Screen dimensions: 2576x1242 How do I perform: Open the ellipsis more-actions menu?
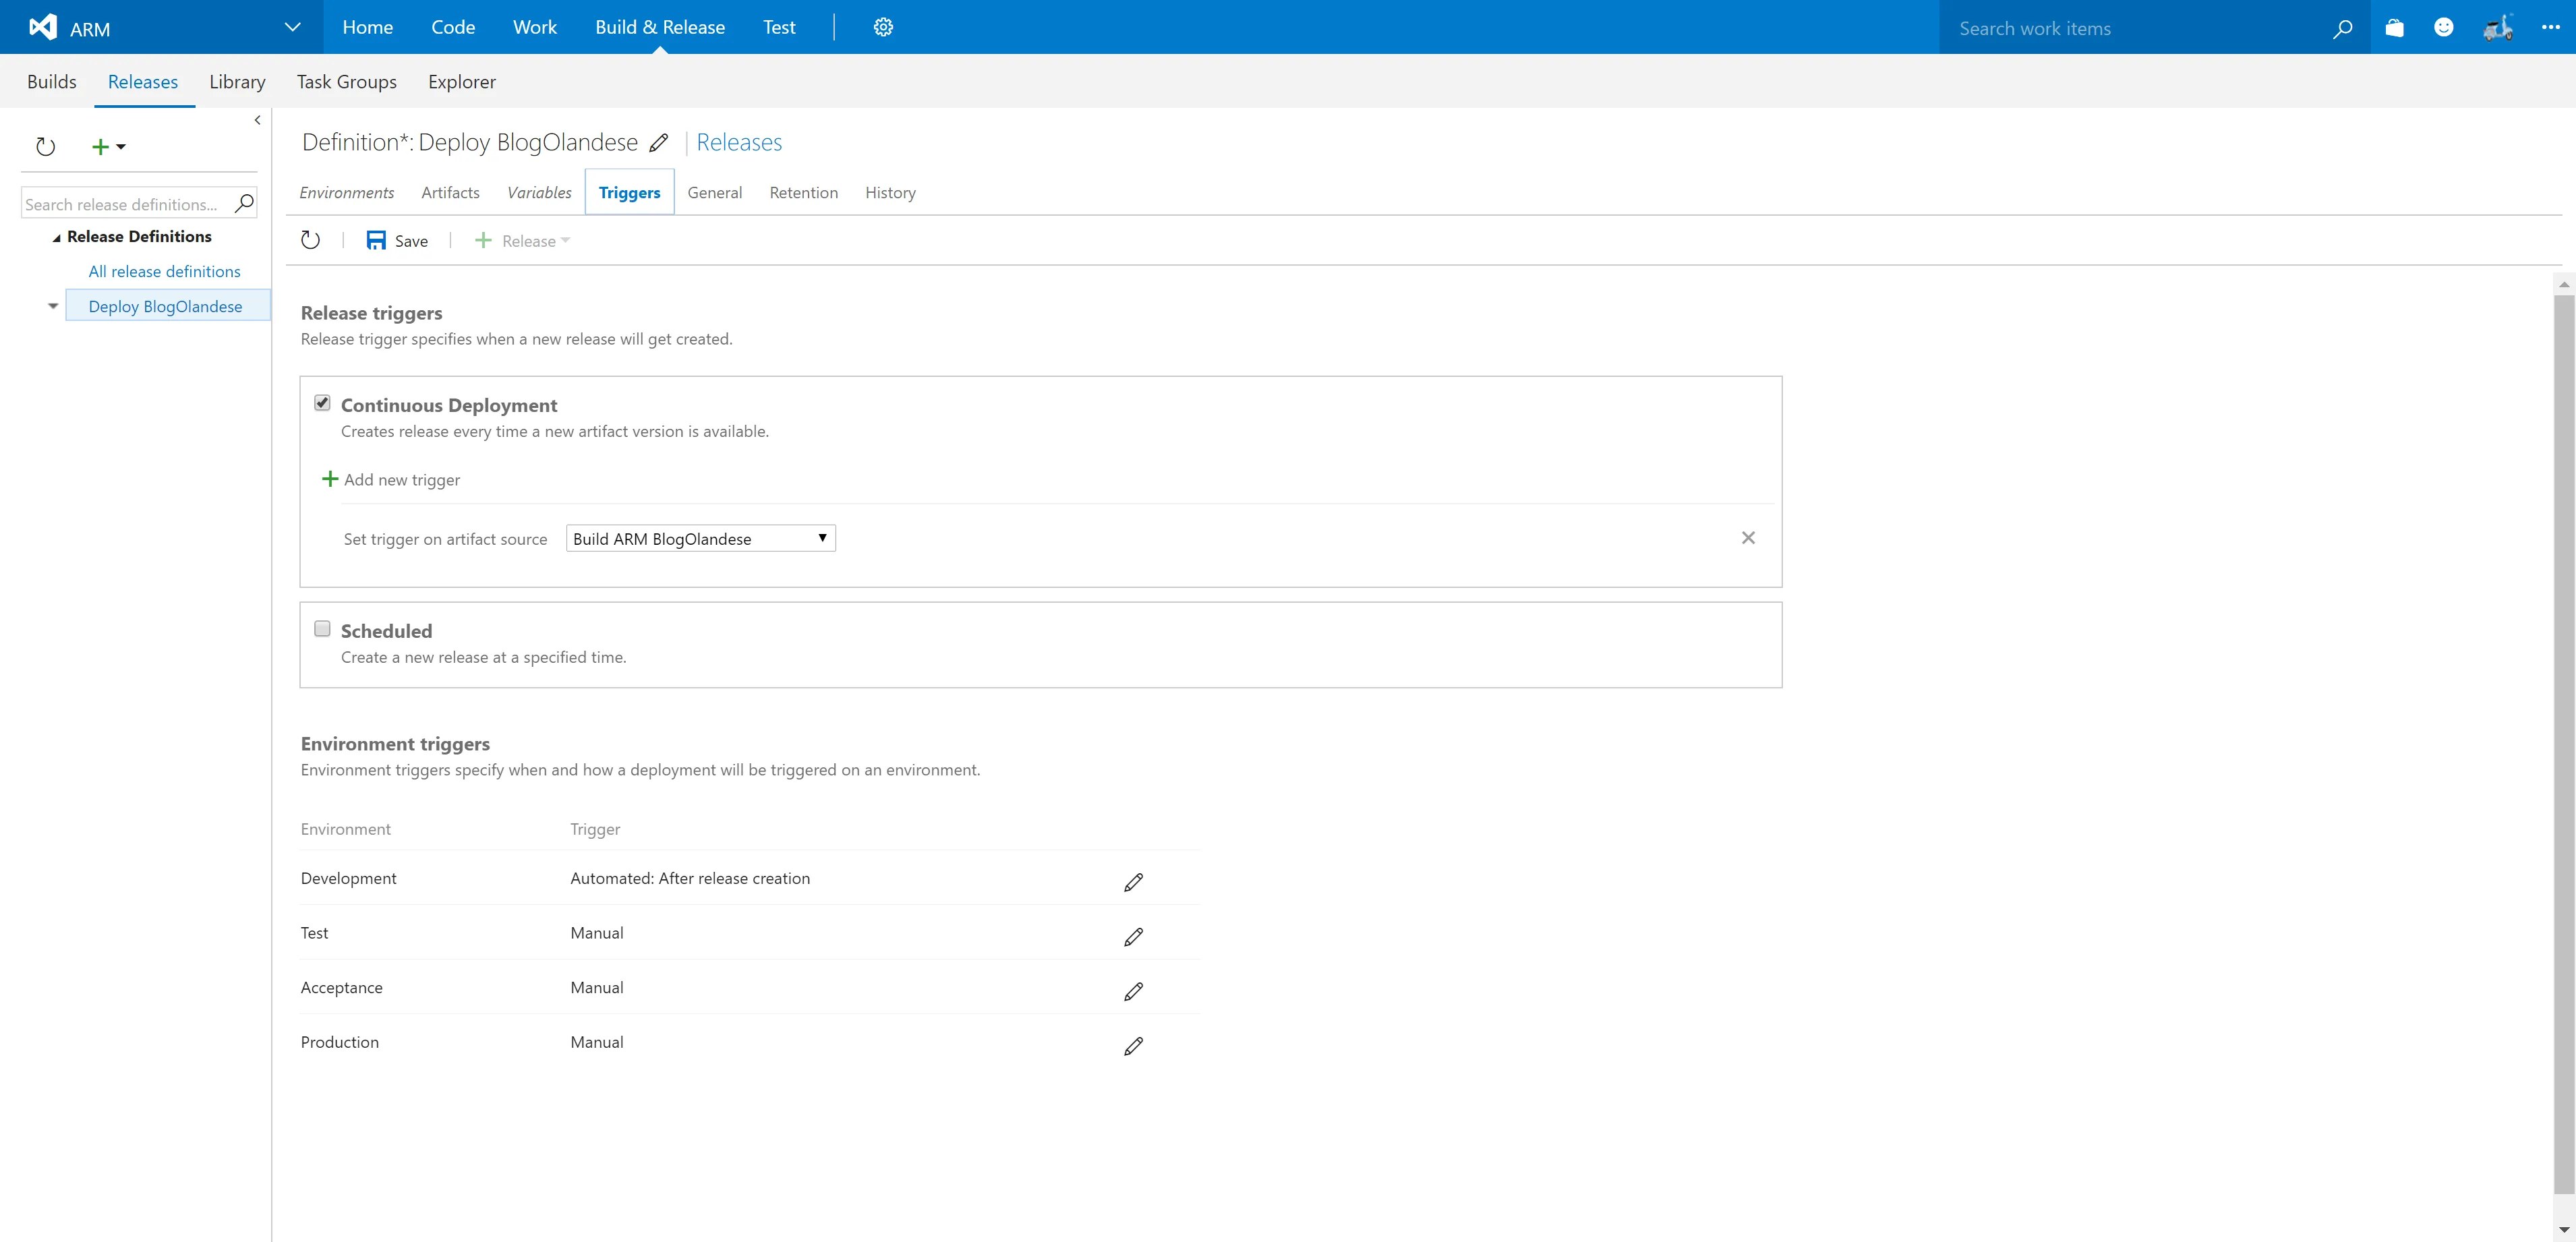point(2551,27)
